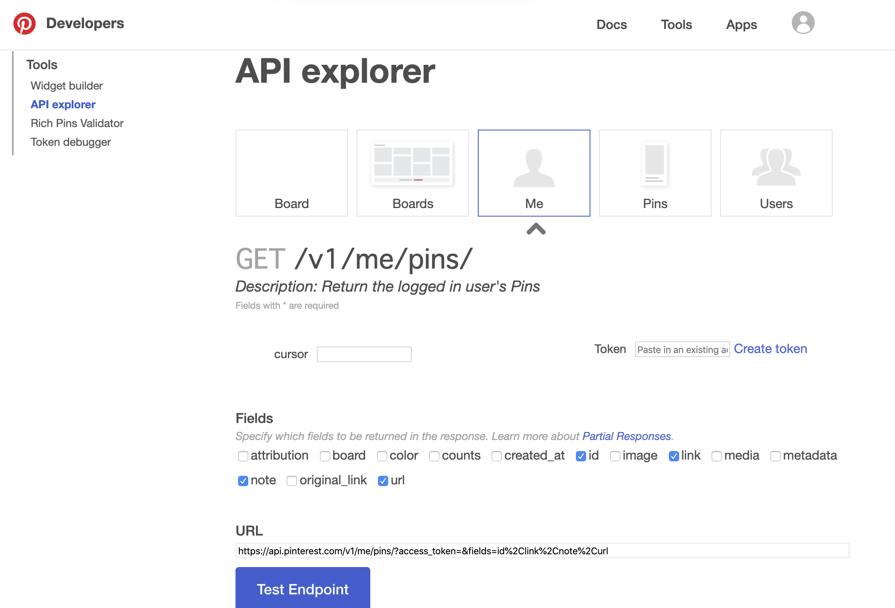Viewport: 895px width, 608px height.
Task: Click the request URL text field
Action: tap(542, 550)
